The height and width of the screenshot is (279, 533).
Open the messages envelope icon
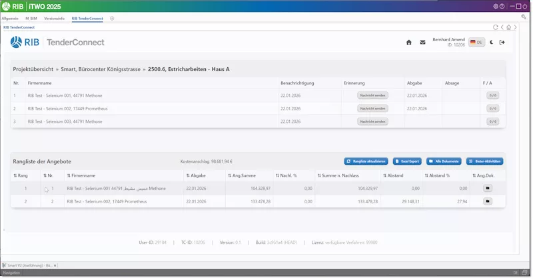(x=422, y=43)
